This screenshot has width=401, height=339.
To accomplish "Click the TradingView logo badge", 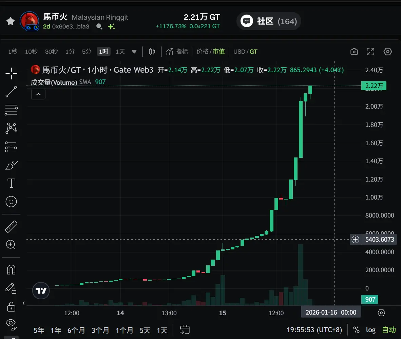I will [41, 291].
